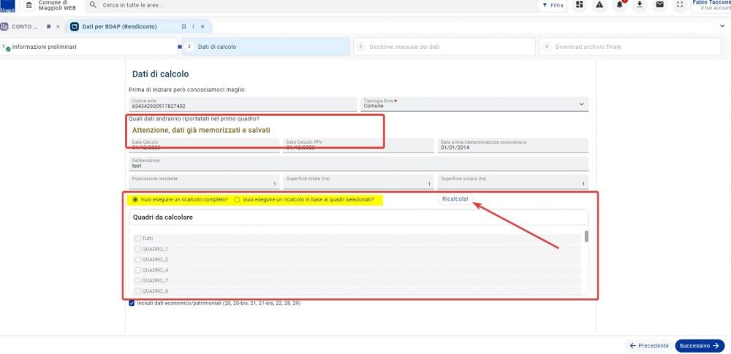
Task: Click the Dati di calcolo page heading
Action: (x=160, y=74)
